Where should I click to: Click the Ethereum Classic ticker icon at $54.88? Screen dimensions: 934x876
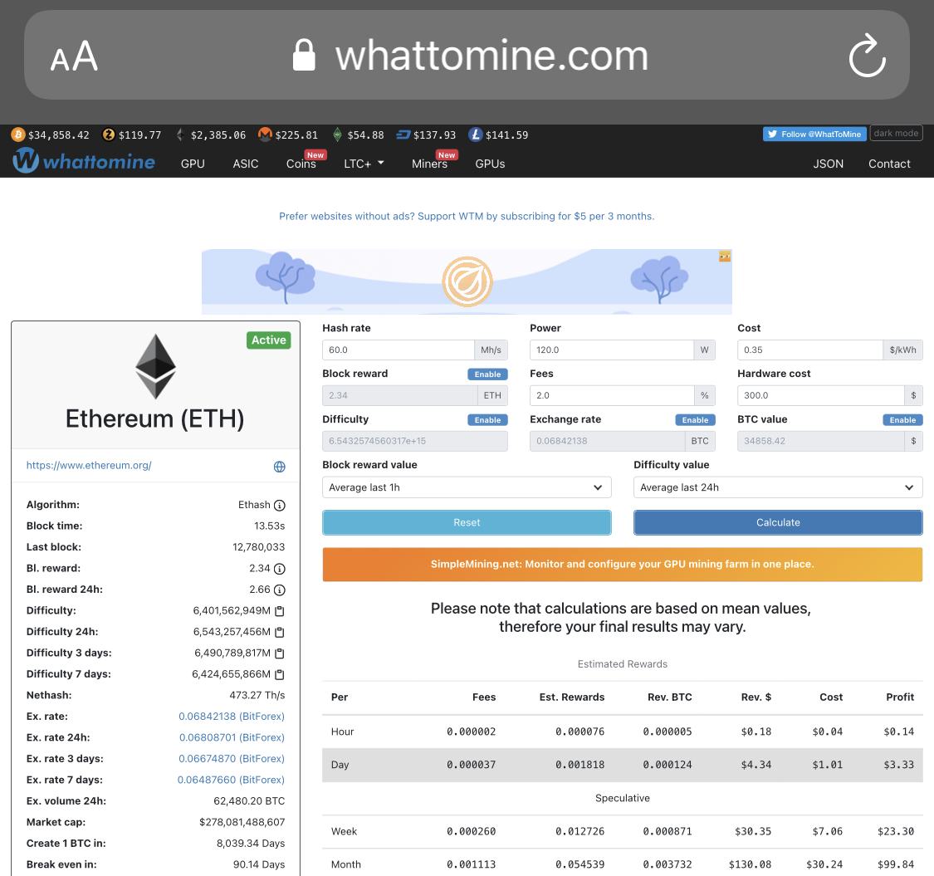[x=337, y=135]
